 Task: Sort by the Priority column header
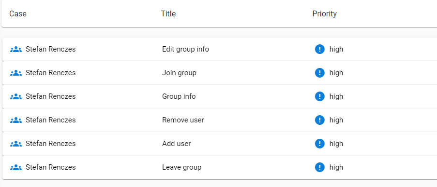point(324,13)
